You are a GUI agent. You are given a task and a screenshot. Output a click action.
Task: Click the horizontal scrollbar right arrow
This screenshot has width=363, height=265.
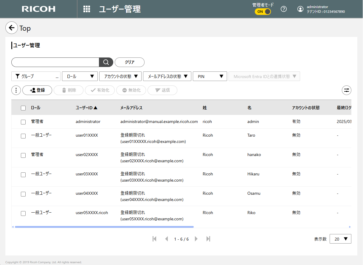pyautogui.click(x=350, y=227)
